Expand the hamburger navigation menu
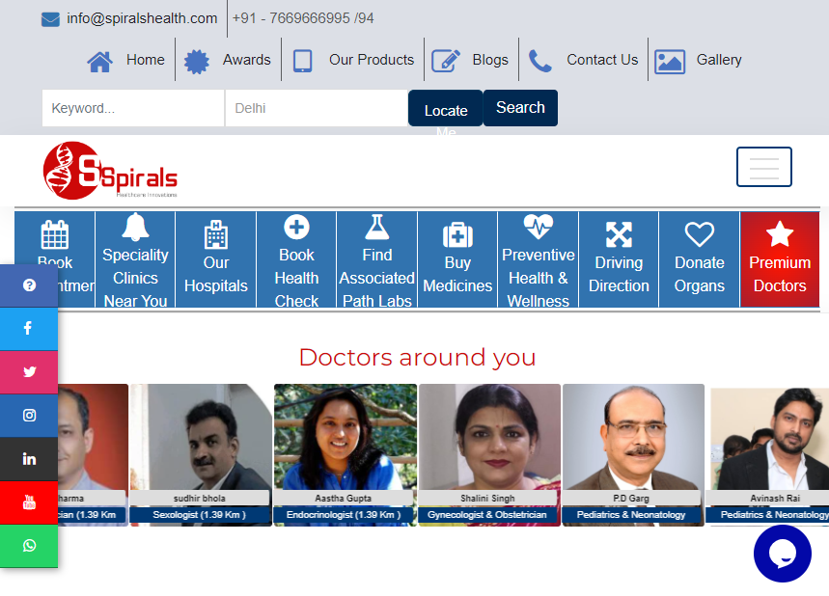The width and height of the screenshot is (829, 596). [763, 167]
